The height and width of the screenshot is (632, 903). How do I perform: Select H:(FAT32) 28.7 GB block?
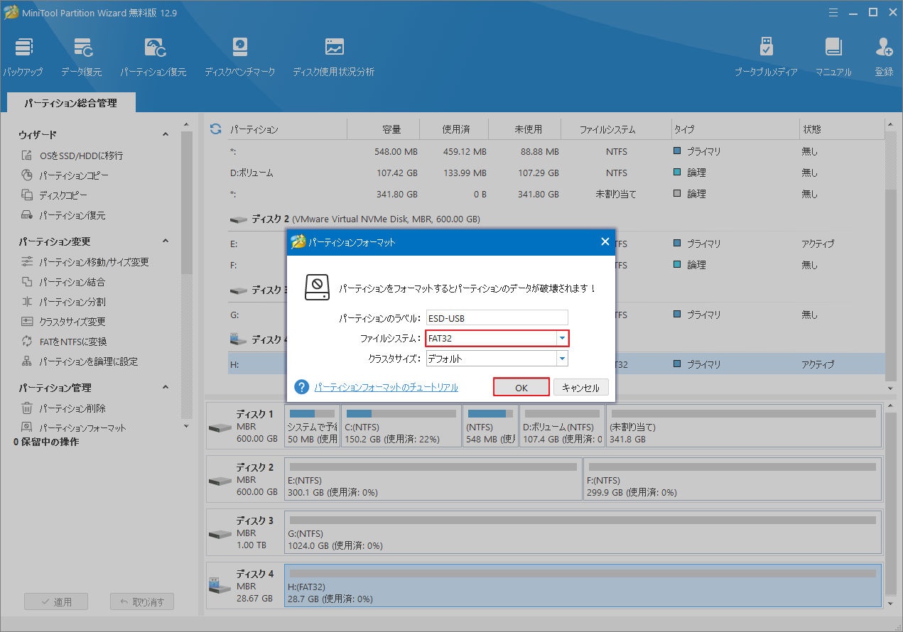(x=583, y=585)
